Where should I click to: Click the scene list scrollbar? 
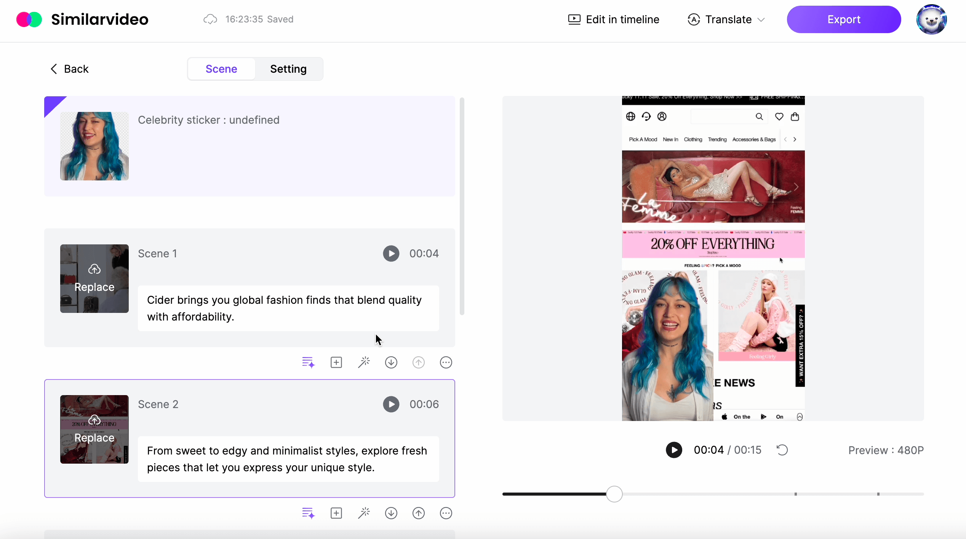[x=462, y=206]
